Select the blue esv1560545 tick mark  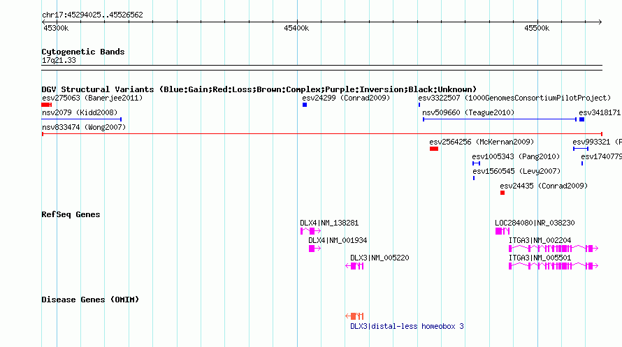(x=474, y=178)
